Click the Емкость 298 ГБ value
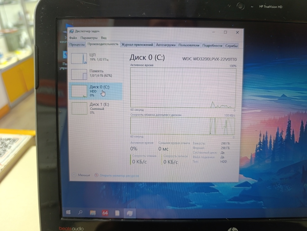 (x=225, y=143)
